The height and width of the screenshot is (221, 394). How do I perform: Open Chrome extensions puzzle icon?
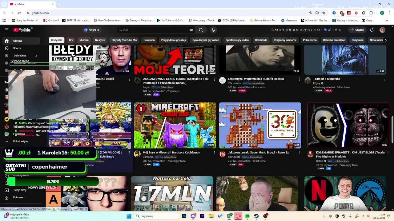click(x=371, y=13)
